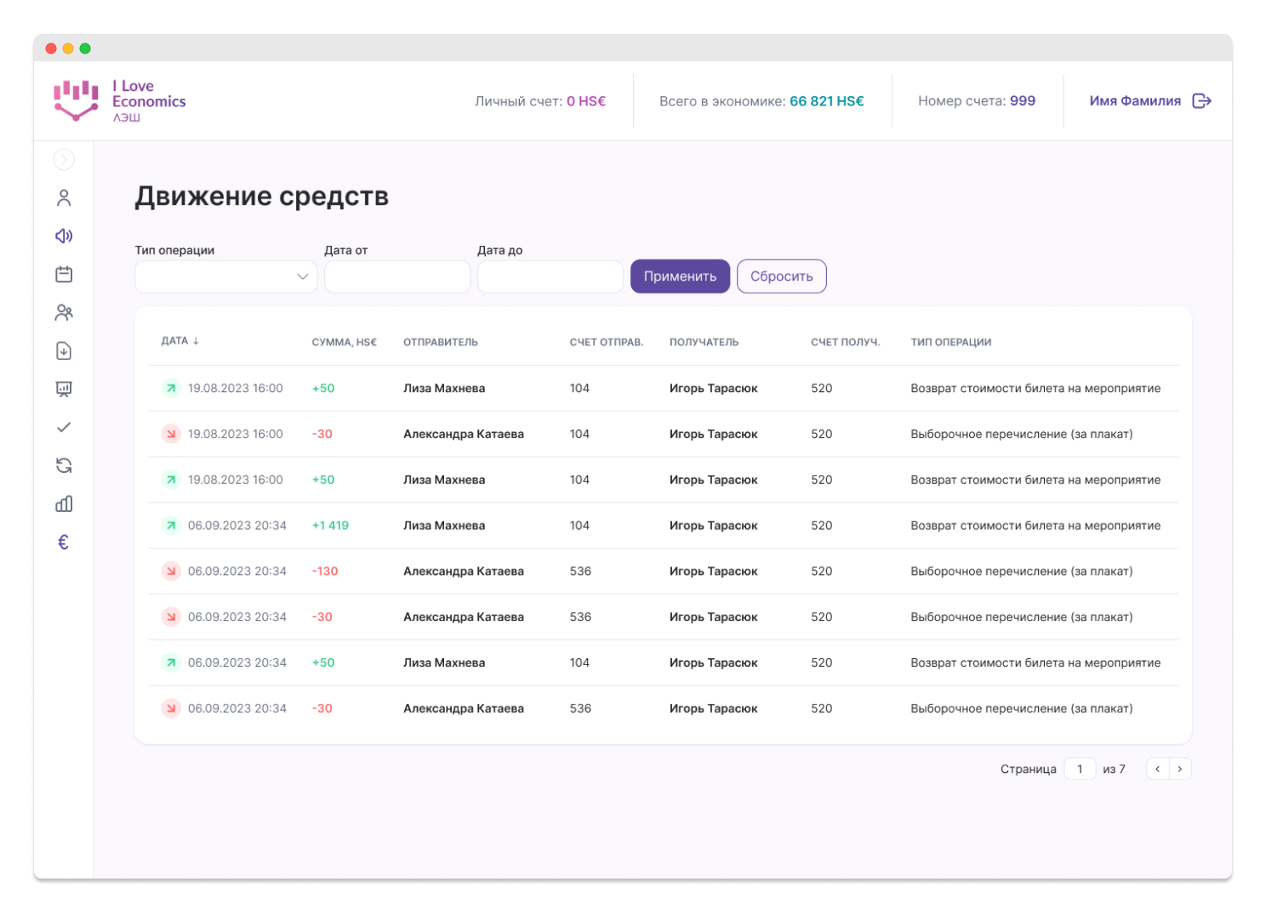
Task: Click the red outgoing arrow of the 19.08.2023 -30 row
Action: pos(171,434)
